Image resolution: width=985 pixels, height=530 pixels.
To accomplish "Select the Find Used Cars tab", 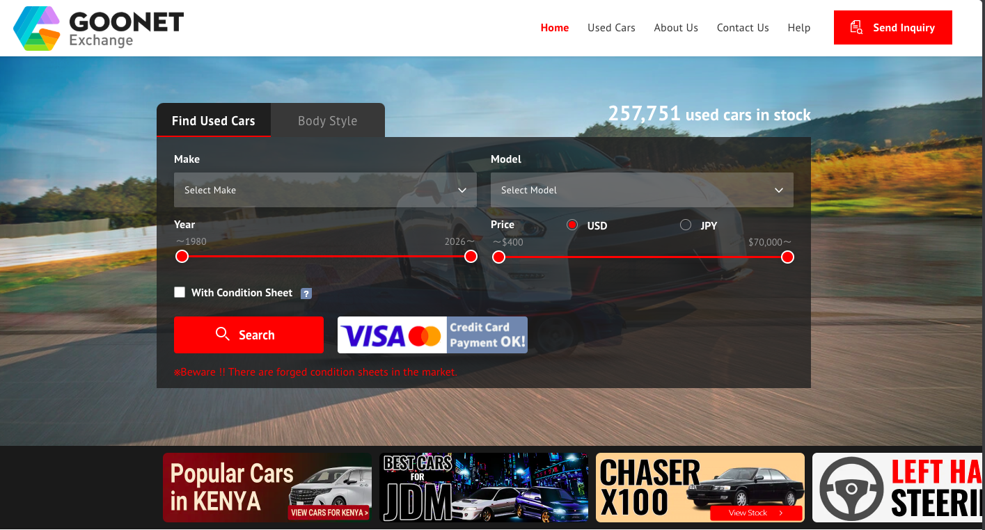I will pyautogui.click(x=213, y=121).
